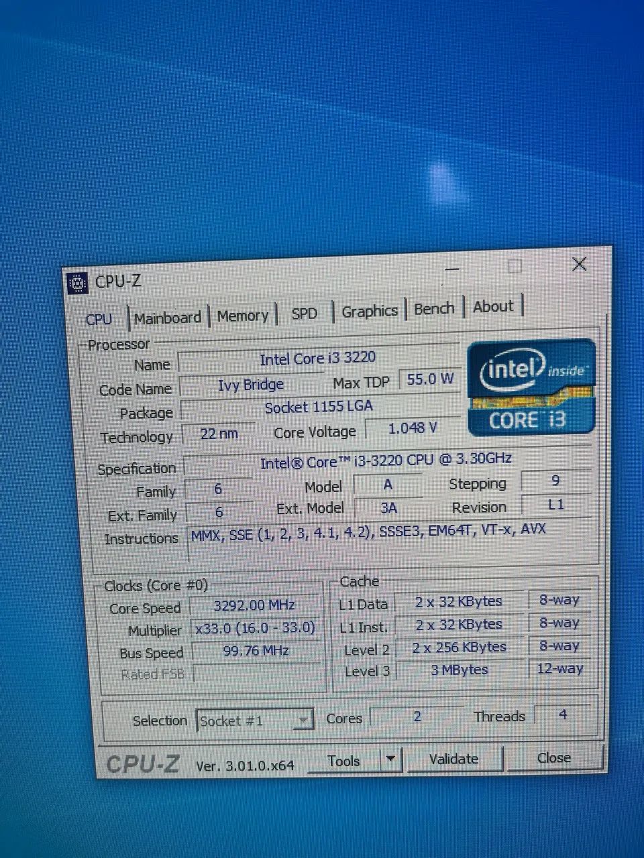Open the Graphics tab
The height and width of the screenshot is (858, 644).
click(x=369, y=311)
